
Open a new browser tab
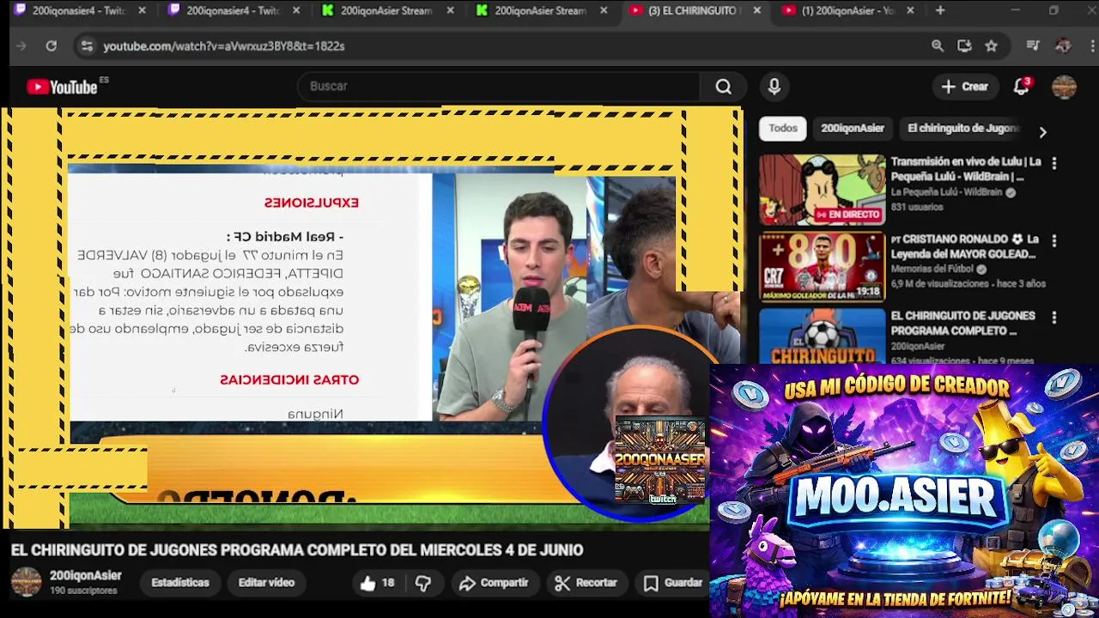[x=940, y=10]
